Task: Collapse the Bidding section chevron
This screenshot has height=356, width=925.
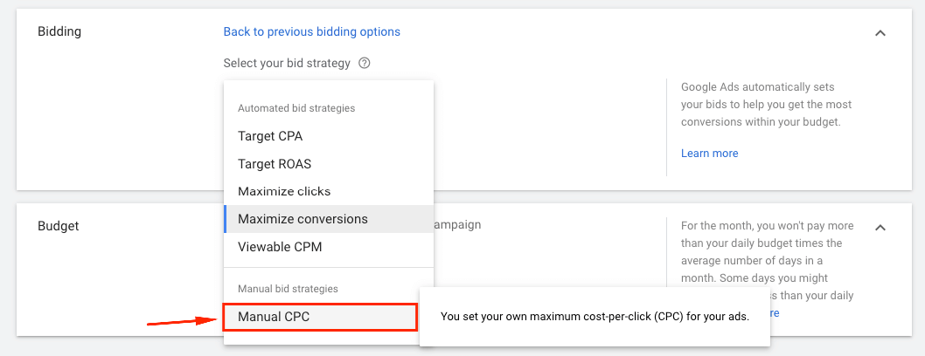Action: click(x=880, y=33)
